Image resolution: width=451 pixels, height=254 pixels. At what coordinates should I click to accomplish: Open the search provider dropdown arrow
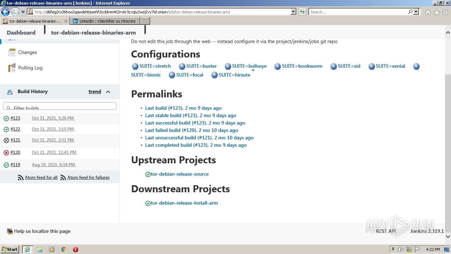416,12
